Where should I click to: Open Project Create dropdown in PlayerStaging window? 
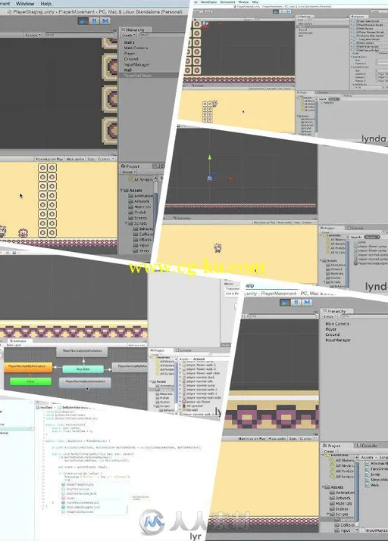[128, 172]
